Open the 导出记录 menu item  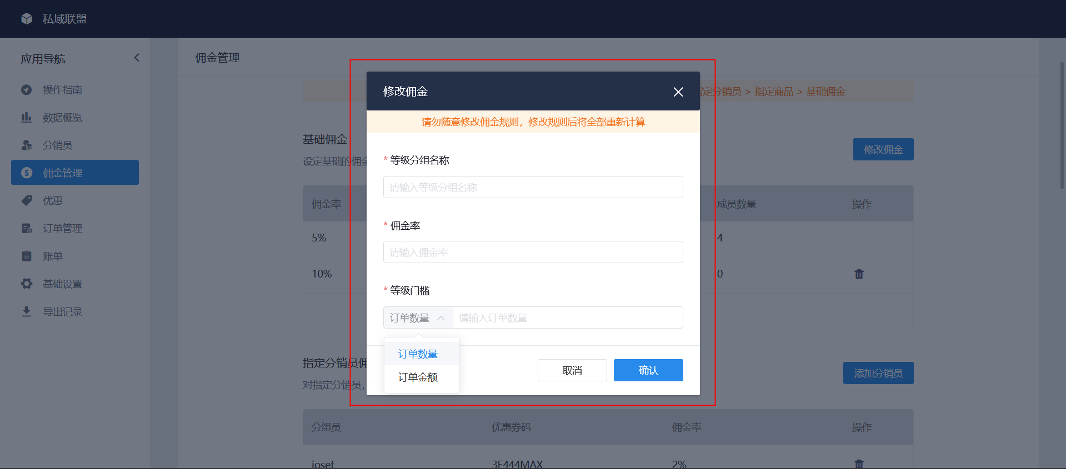pyautogui.click(x=75, y=312)
